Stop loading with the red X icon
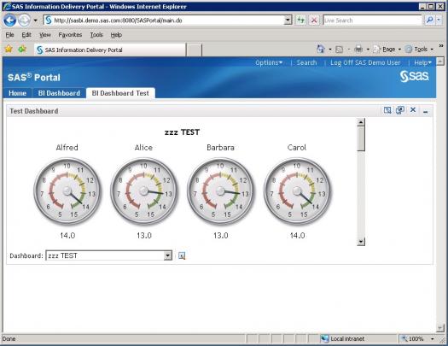The image size is (448, 346). pos(314,20)
